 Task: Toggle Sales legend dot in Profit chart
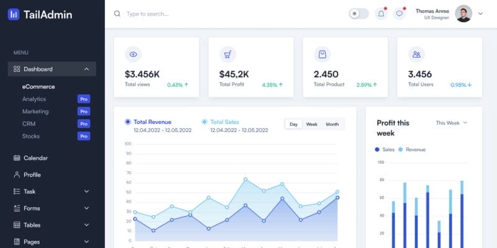click(377, 149)
